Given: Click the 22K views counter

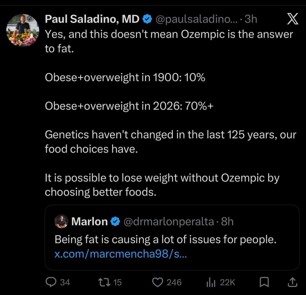Looking at the screenshot, I should click(228, 282).
